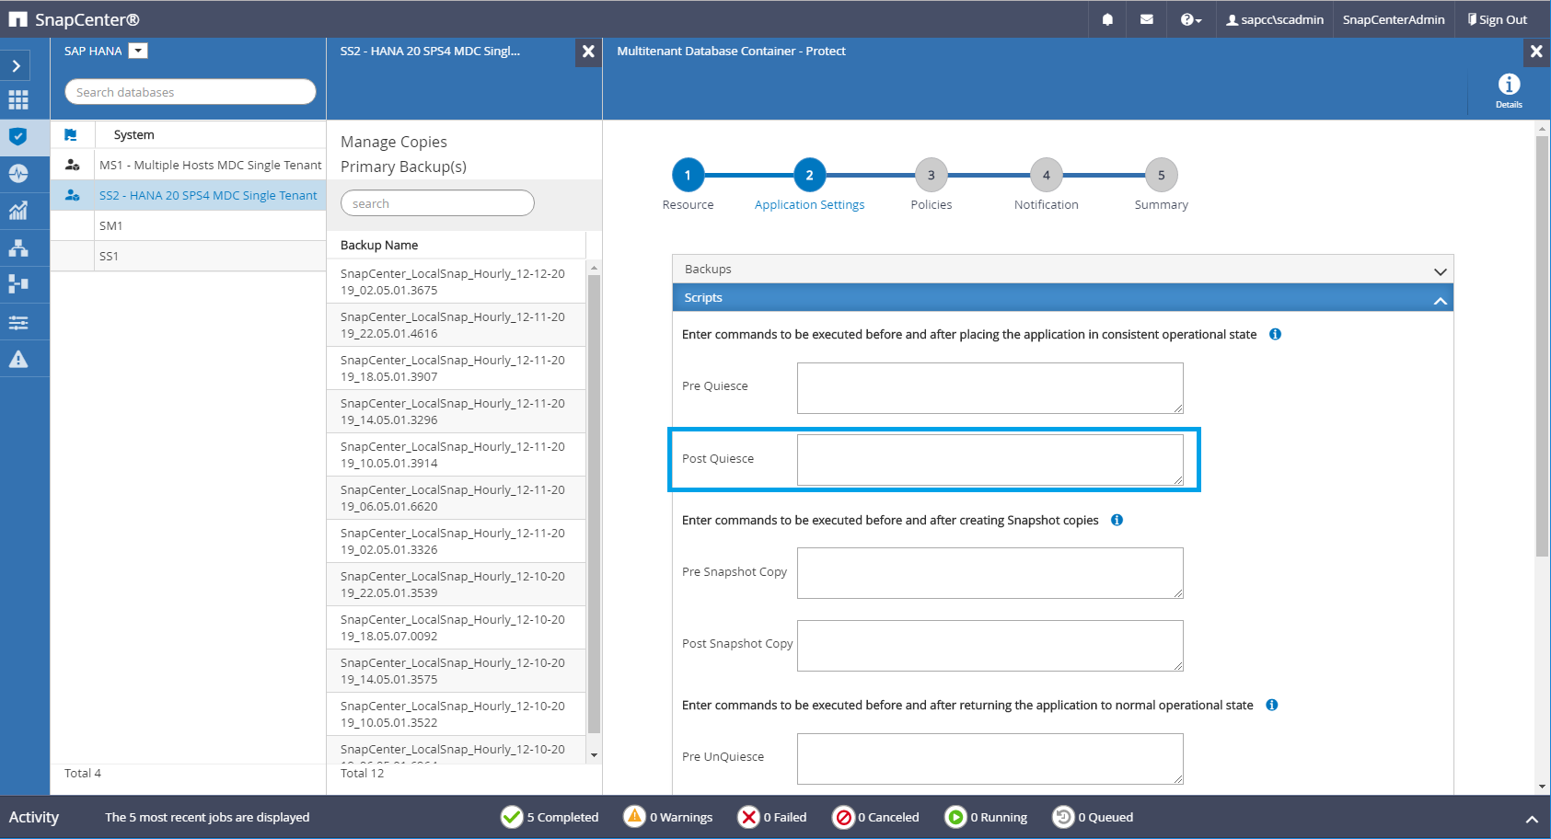Collapse the Scripts section

(1062, 297)
